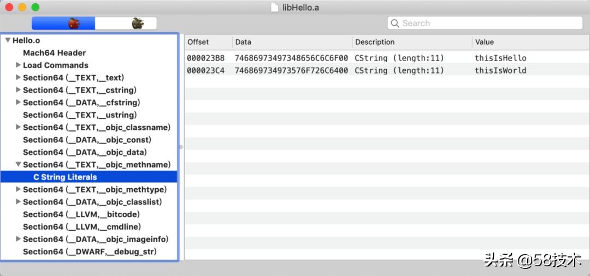Maximize window with green button
Image resolution: width=590 pixels, height=276 pixels.
click(x=36, y=7)
